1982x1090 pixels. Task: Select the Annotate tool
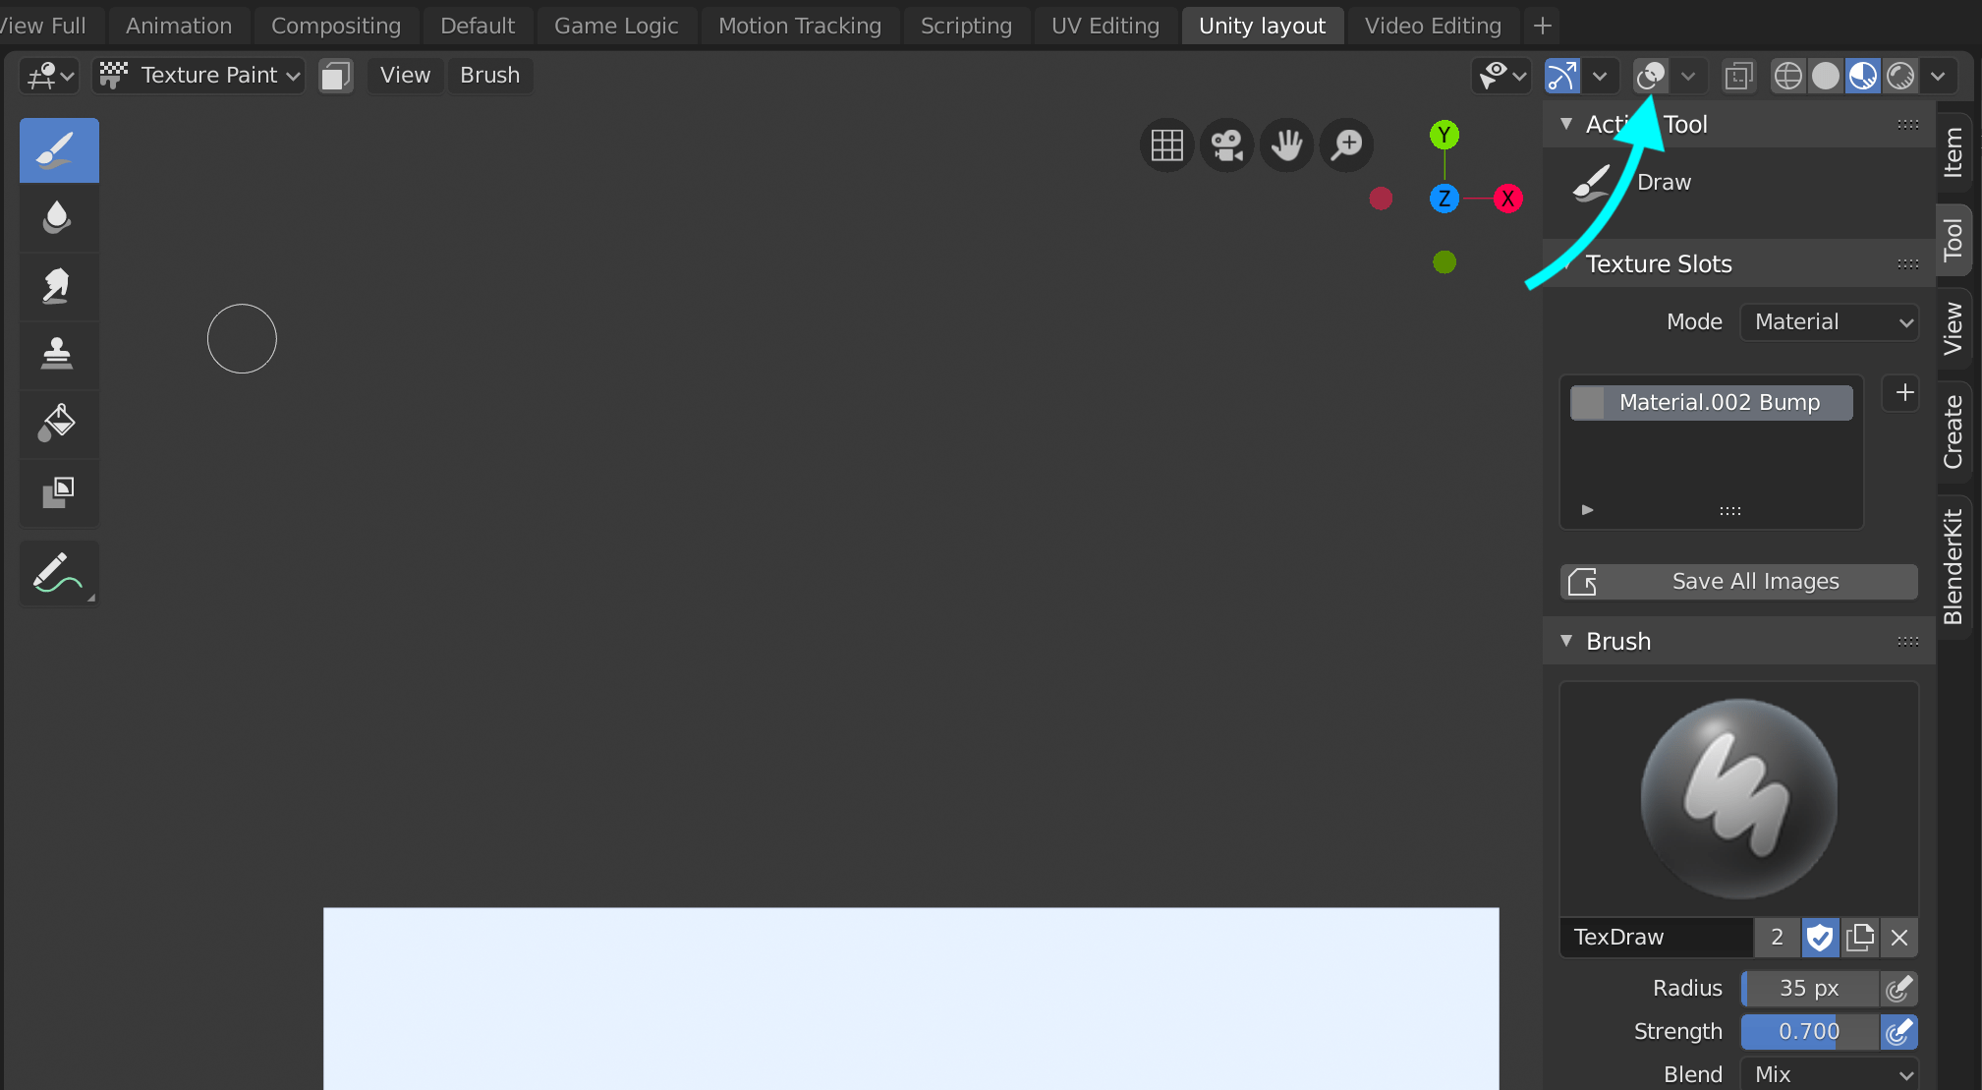[59, 573]
